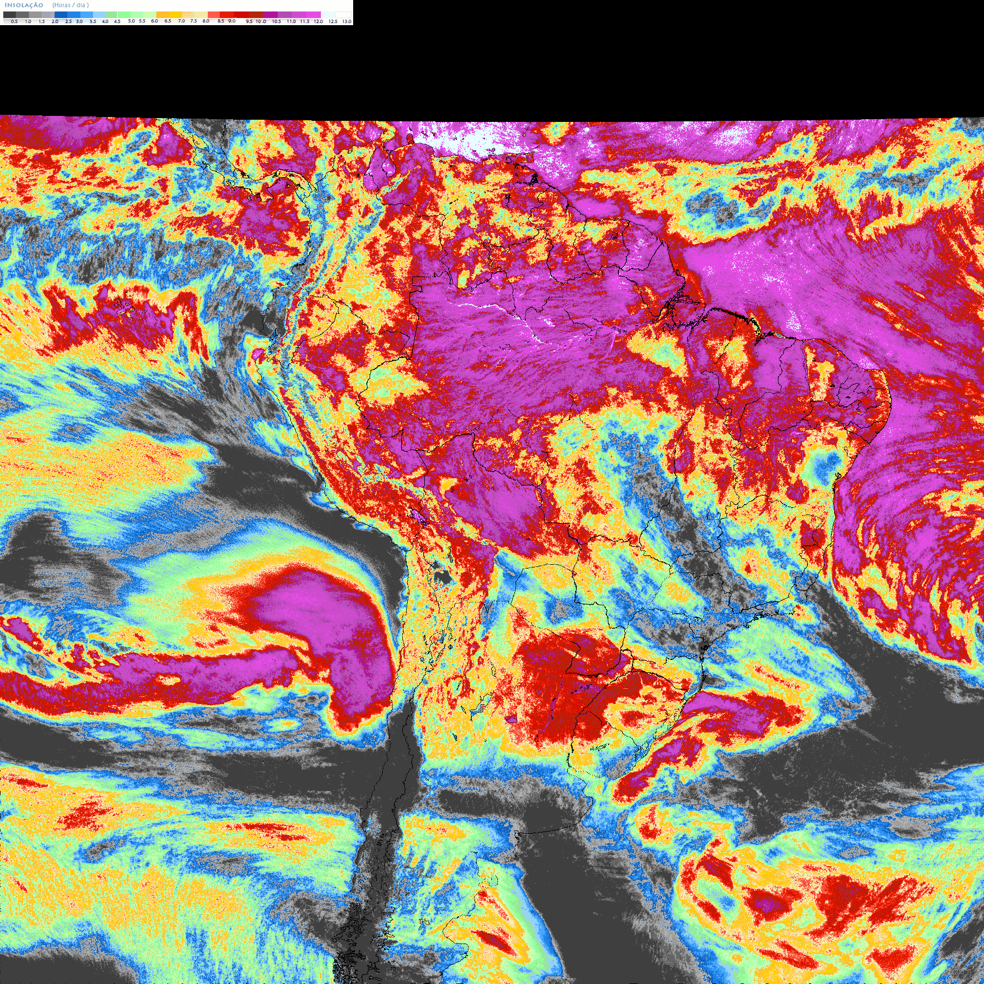This screenshot has width=984, height=984.
Task: Click the 8.5 legend value
Action: 221,21
